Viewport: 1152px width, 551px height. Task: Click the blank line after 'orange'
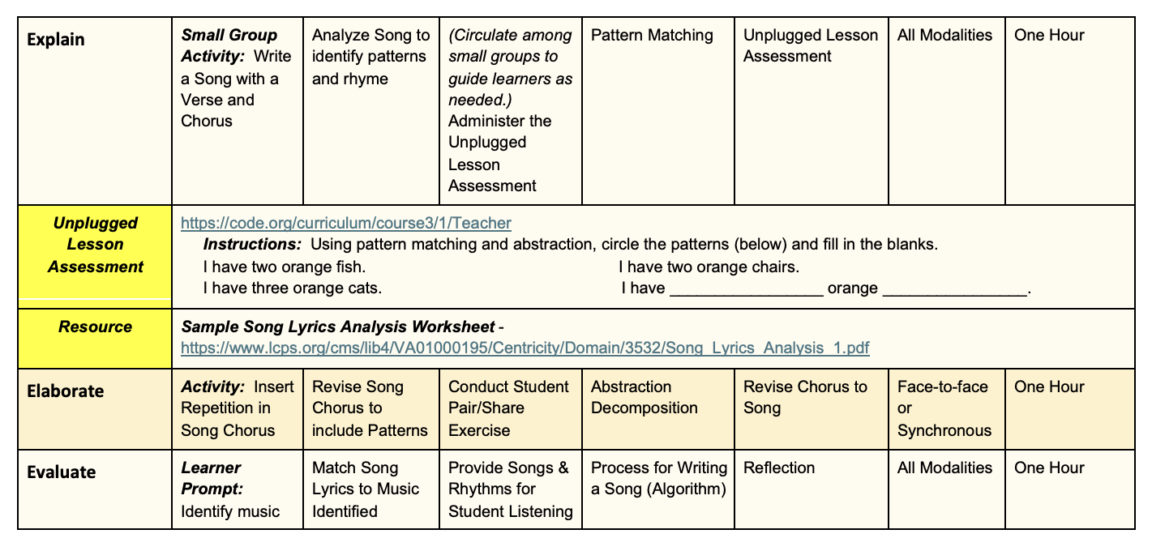(954, 290)
